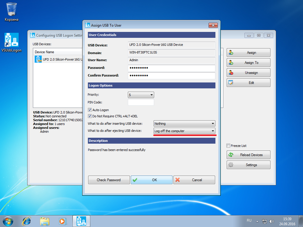The image size is (303, 227).
Task: Toggle the Auto Logon checkbox
Action: pyautogui.click(x=90, y=109)
